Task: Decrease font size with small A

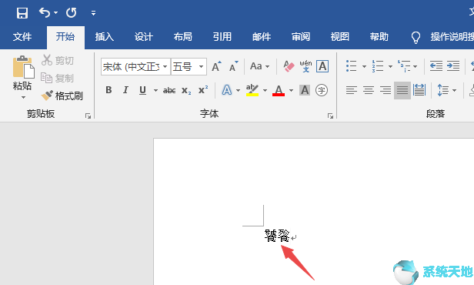Action: [234, 66]
